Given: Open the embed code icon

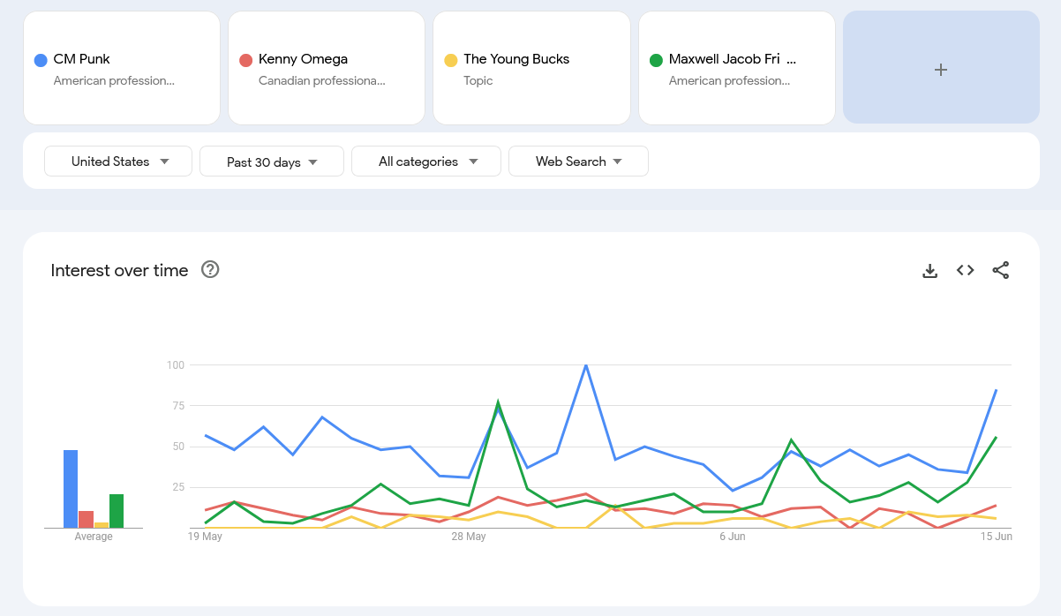Looking at the screenshot, I should tap(965, 271).
